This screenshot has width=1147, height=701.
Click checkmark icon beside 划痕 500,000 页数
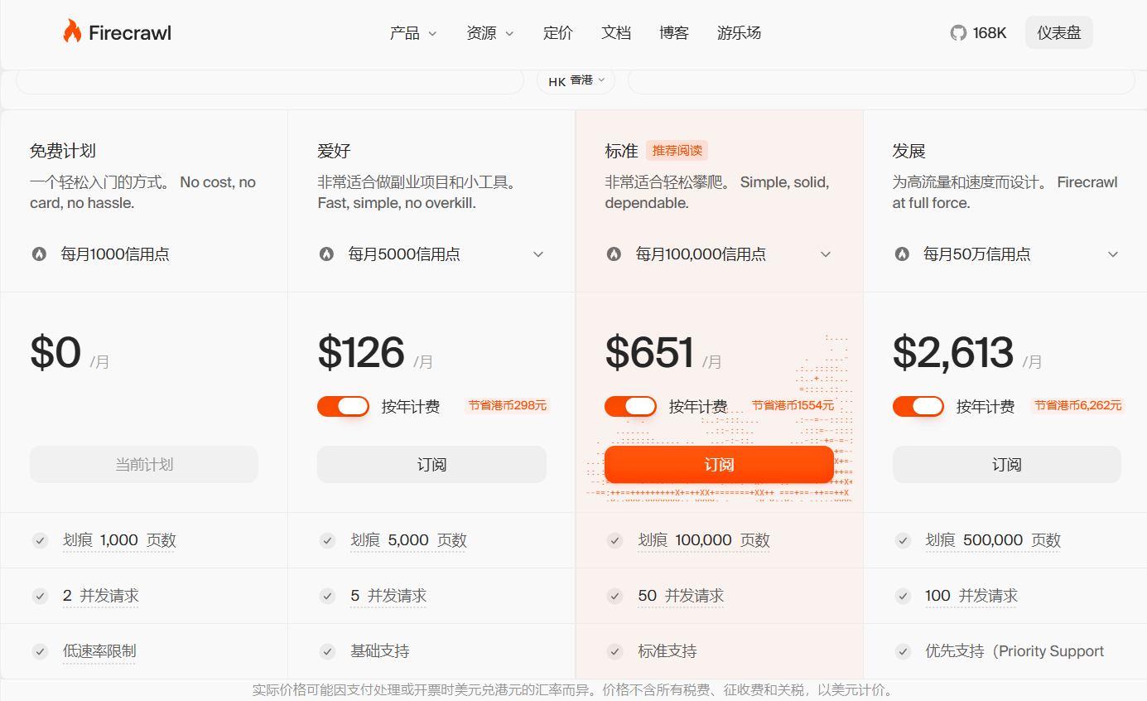(x=903, y=540)
